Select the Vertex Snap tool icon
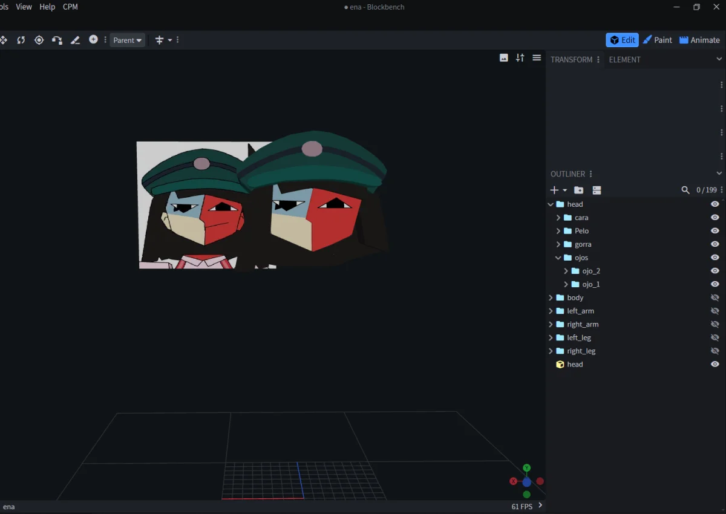The width and height of the screenshot is (726, 514). [x=57, y=40]
